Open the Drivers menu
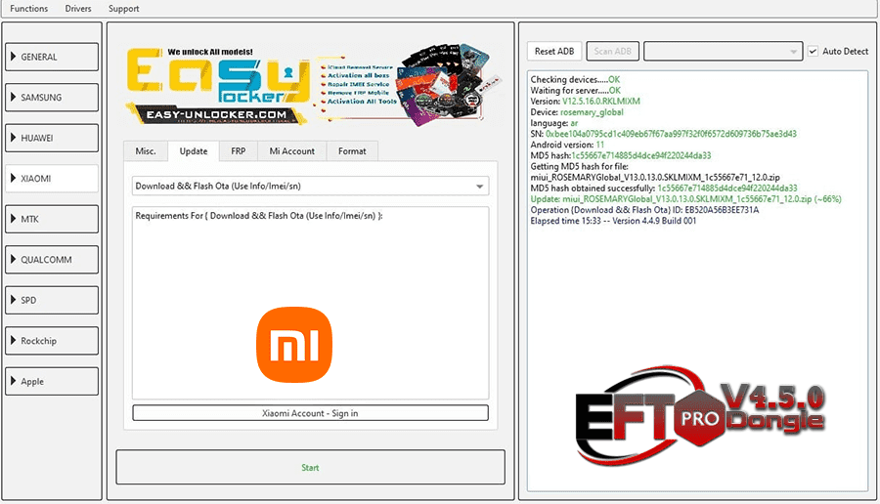 (x=78, y=9)
